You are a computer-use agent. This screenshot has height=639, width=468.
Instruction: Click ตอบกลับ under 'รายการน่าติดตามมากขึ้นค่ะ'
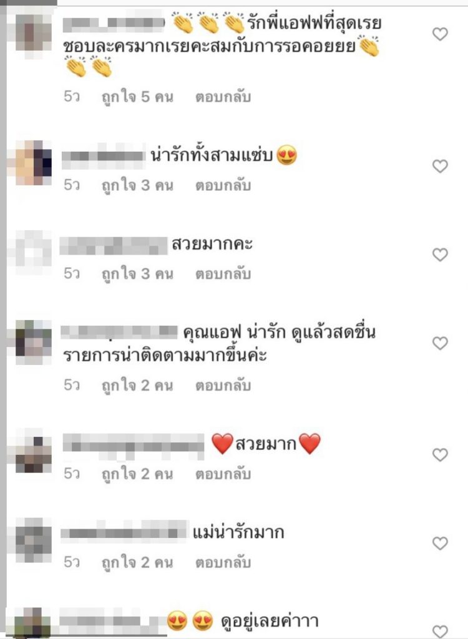[x=223, y=385]
